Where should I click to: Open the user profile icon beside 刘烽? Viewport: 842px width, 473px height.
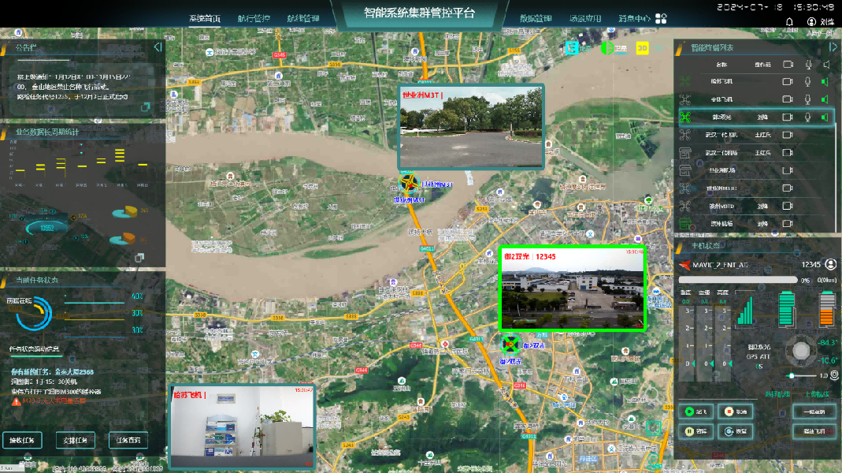(x=812, y=22)
